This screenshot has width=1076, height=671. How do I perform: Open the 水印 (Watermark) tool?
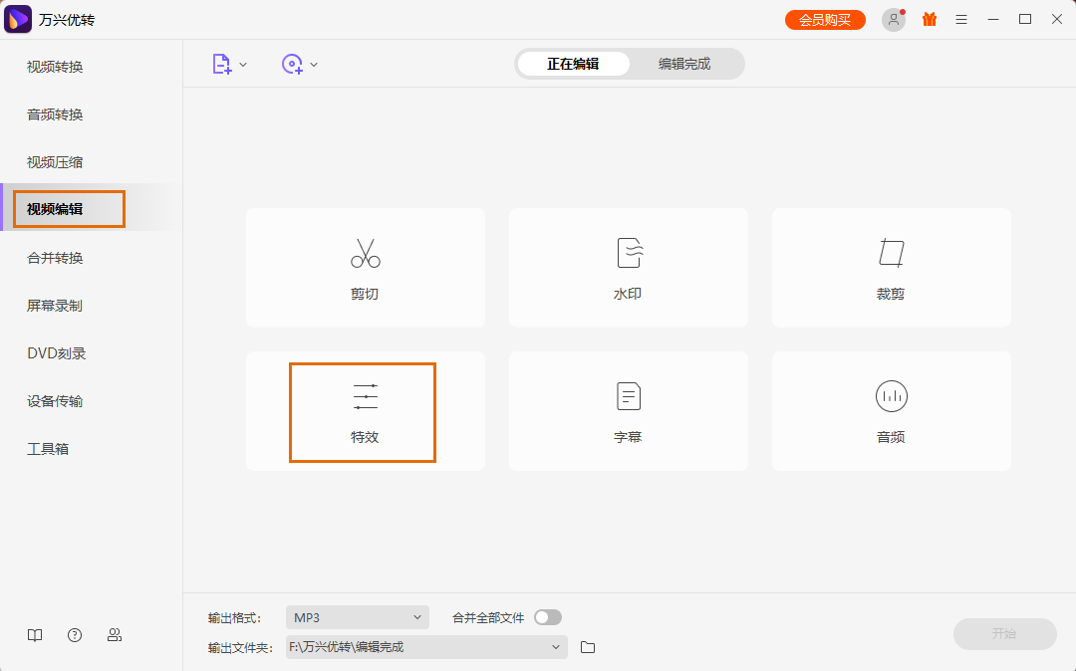click(x=628, y=268)
